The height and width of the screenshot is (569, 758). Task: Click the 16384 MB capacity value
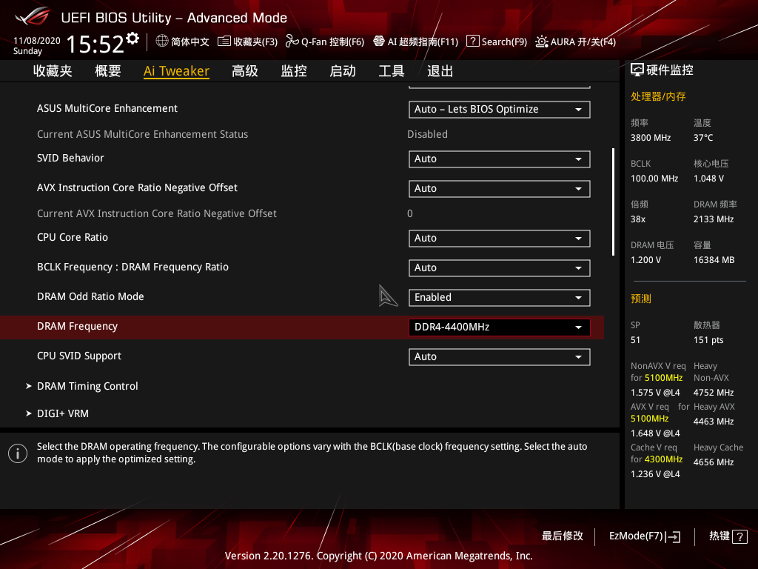tap(714, 260)
